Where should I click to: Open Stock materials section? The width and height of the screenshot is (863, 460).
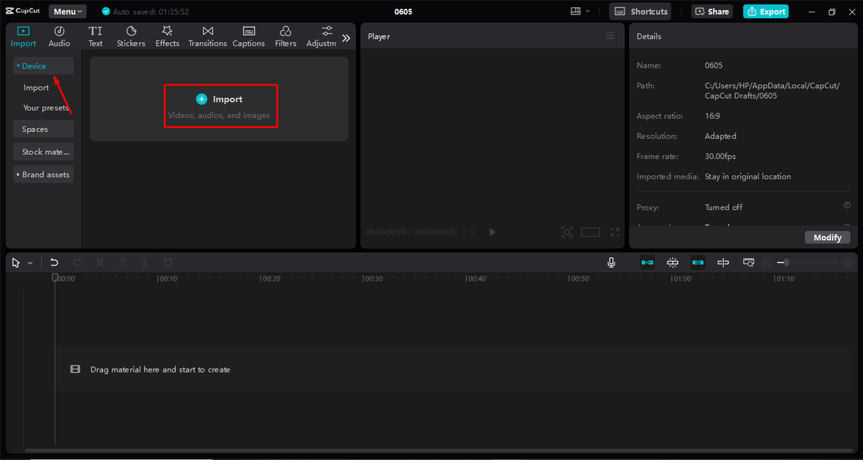coord(43,152)
